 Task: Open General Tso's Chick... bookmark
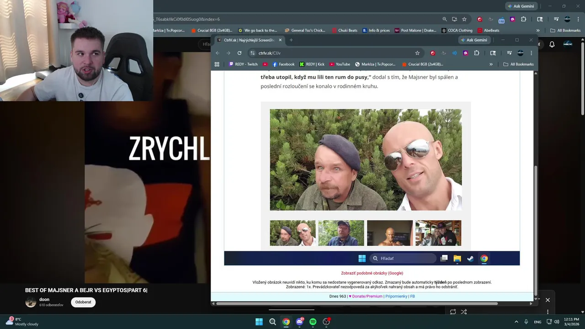point(305,31)
